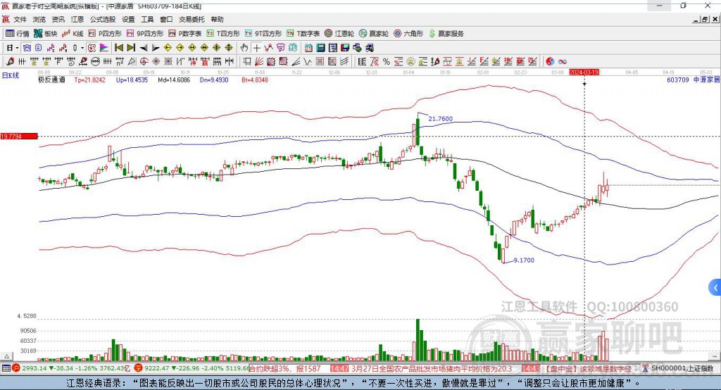This screenshot has height=390, width=721.
Task: Click the 3月27日全国农产品 news ticker headline
Action: coord(432,368)
